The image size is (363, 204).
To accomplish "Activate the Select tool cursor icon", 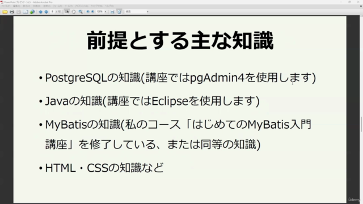I will pos(67,11).
